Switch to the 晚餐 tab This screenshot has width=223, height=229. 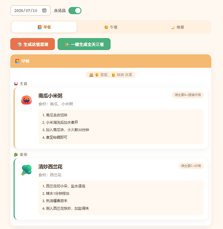tap(178, 27)
